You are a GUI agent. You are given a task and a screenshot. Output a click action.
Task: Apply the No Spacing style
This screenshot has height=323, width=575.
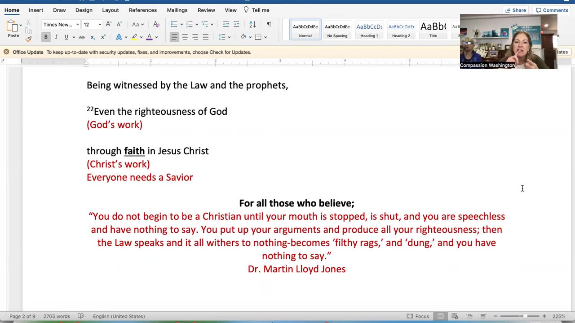337,30
